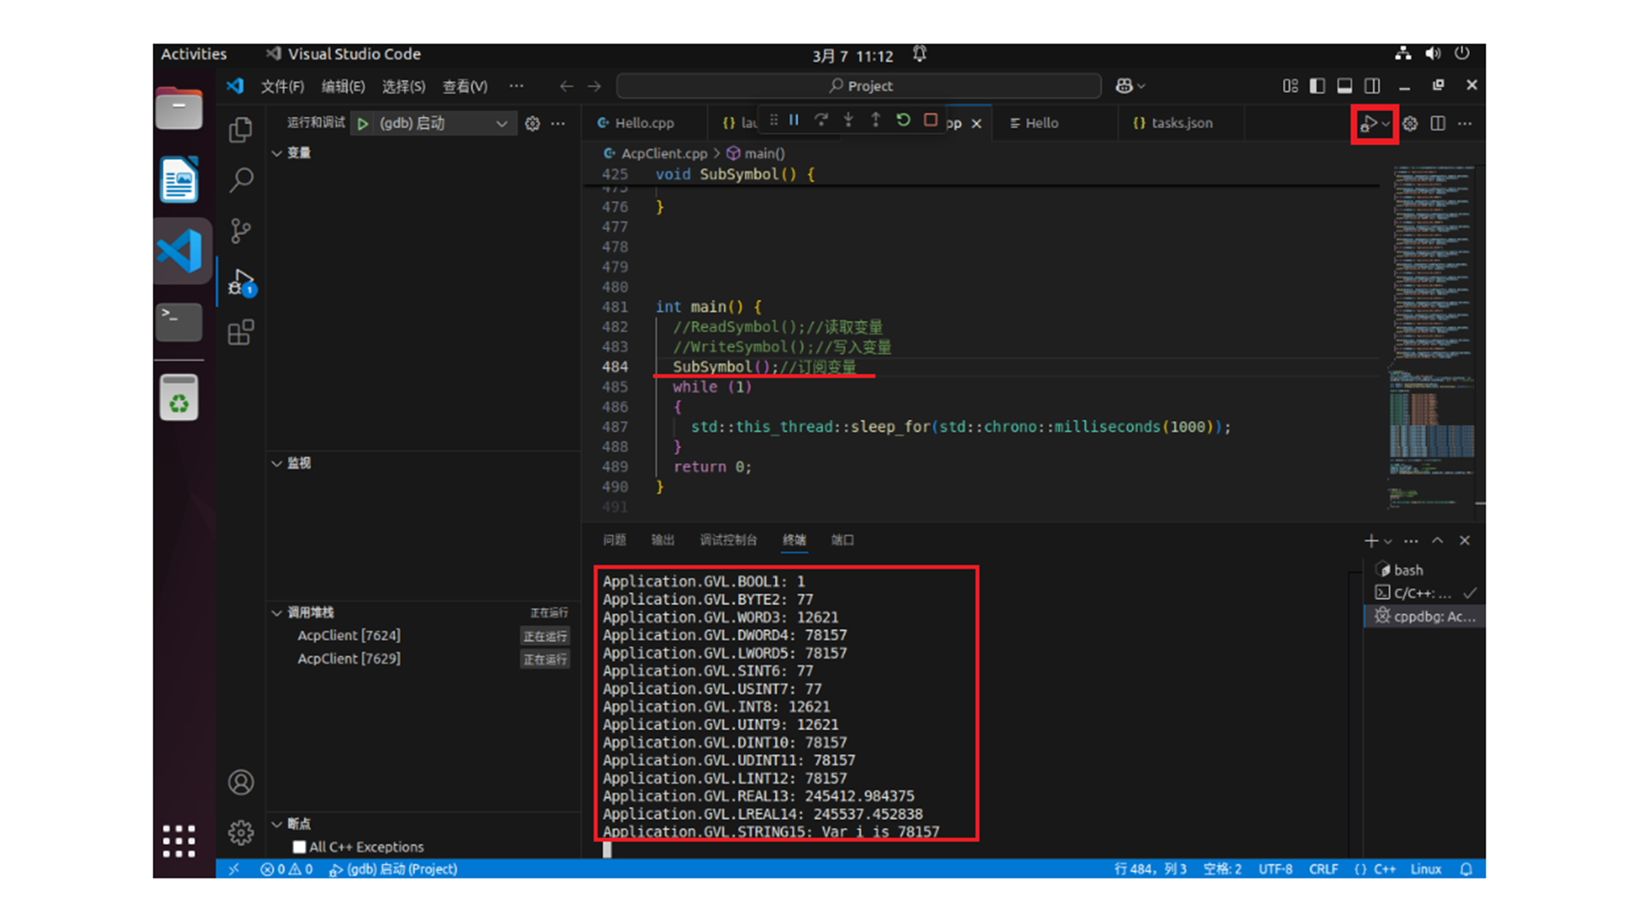Switch to the tasks.json editor tab
Screen dimensions: 1639x922
tap(1181, 123)
